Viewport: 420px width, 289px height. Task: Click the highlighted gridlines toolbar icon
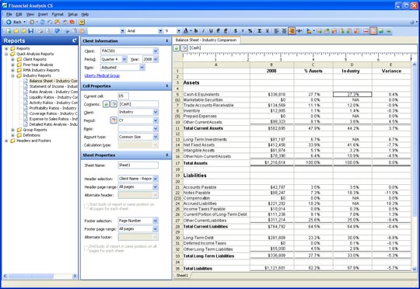click(x=373, y=31)
